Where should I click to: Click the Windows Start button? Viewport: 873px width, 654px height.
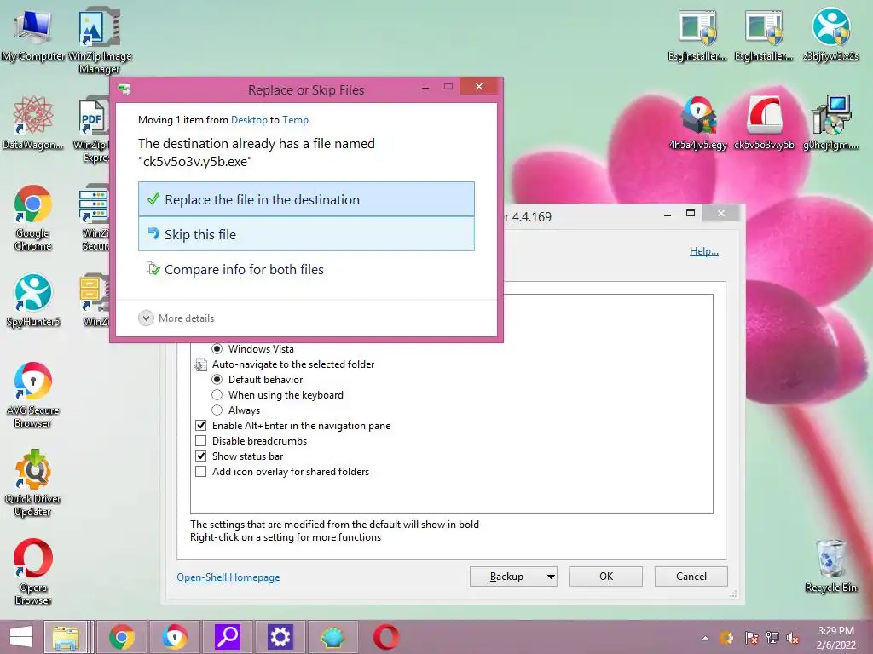[21, 637]
